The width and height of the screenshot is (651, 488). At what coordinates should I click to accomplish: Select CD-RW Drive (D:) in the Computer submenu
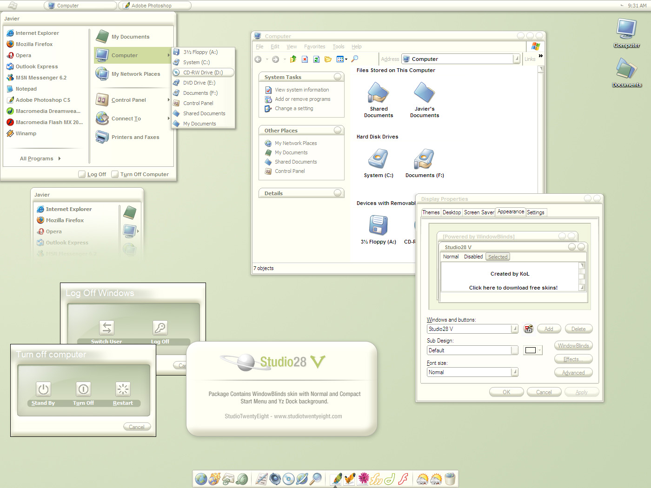pyautogui.click(x=203, y=73)
